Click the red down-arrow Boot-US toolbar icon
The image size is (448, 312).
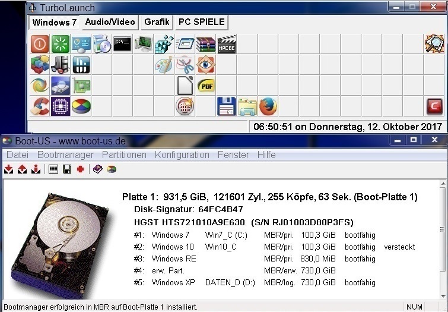[x=8, y=169]
